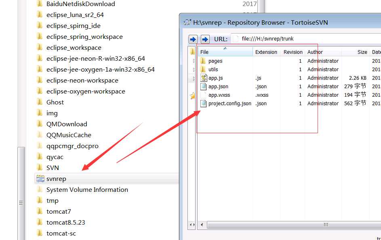This screenshot has width=381, height=240.
Task: Click the app.js script file icon
Action: click(x=203, y=78)
